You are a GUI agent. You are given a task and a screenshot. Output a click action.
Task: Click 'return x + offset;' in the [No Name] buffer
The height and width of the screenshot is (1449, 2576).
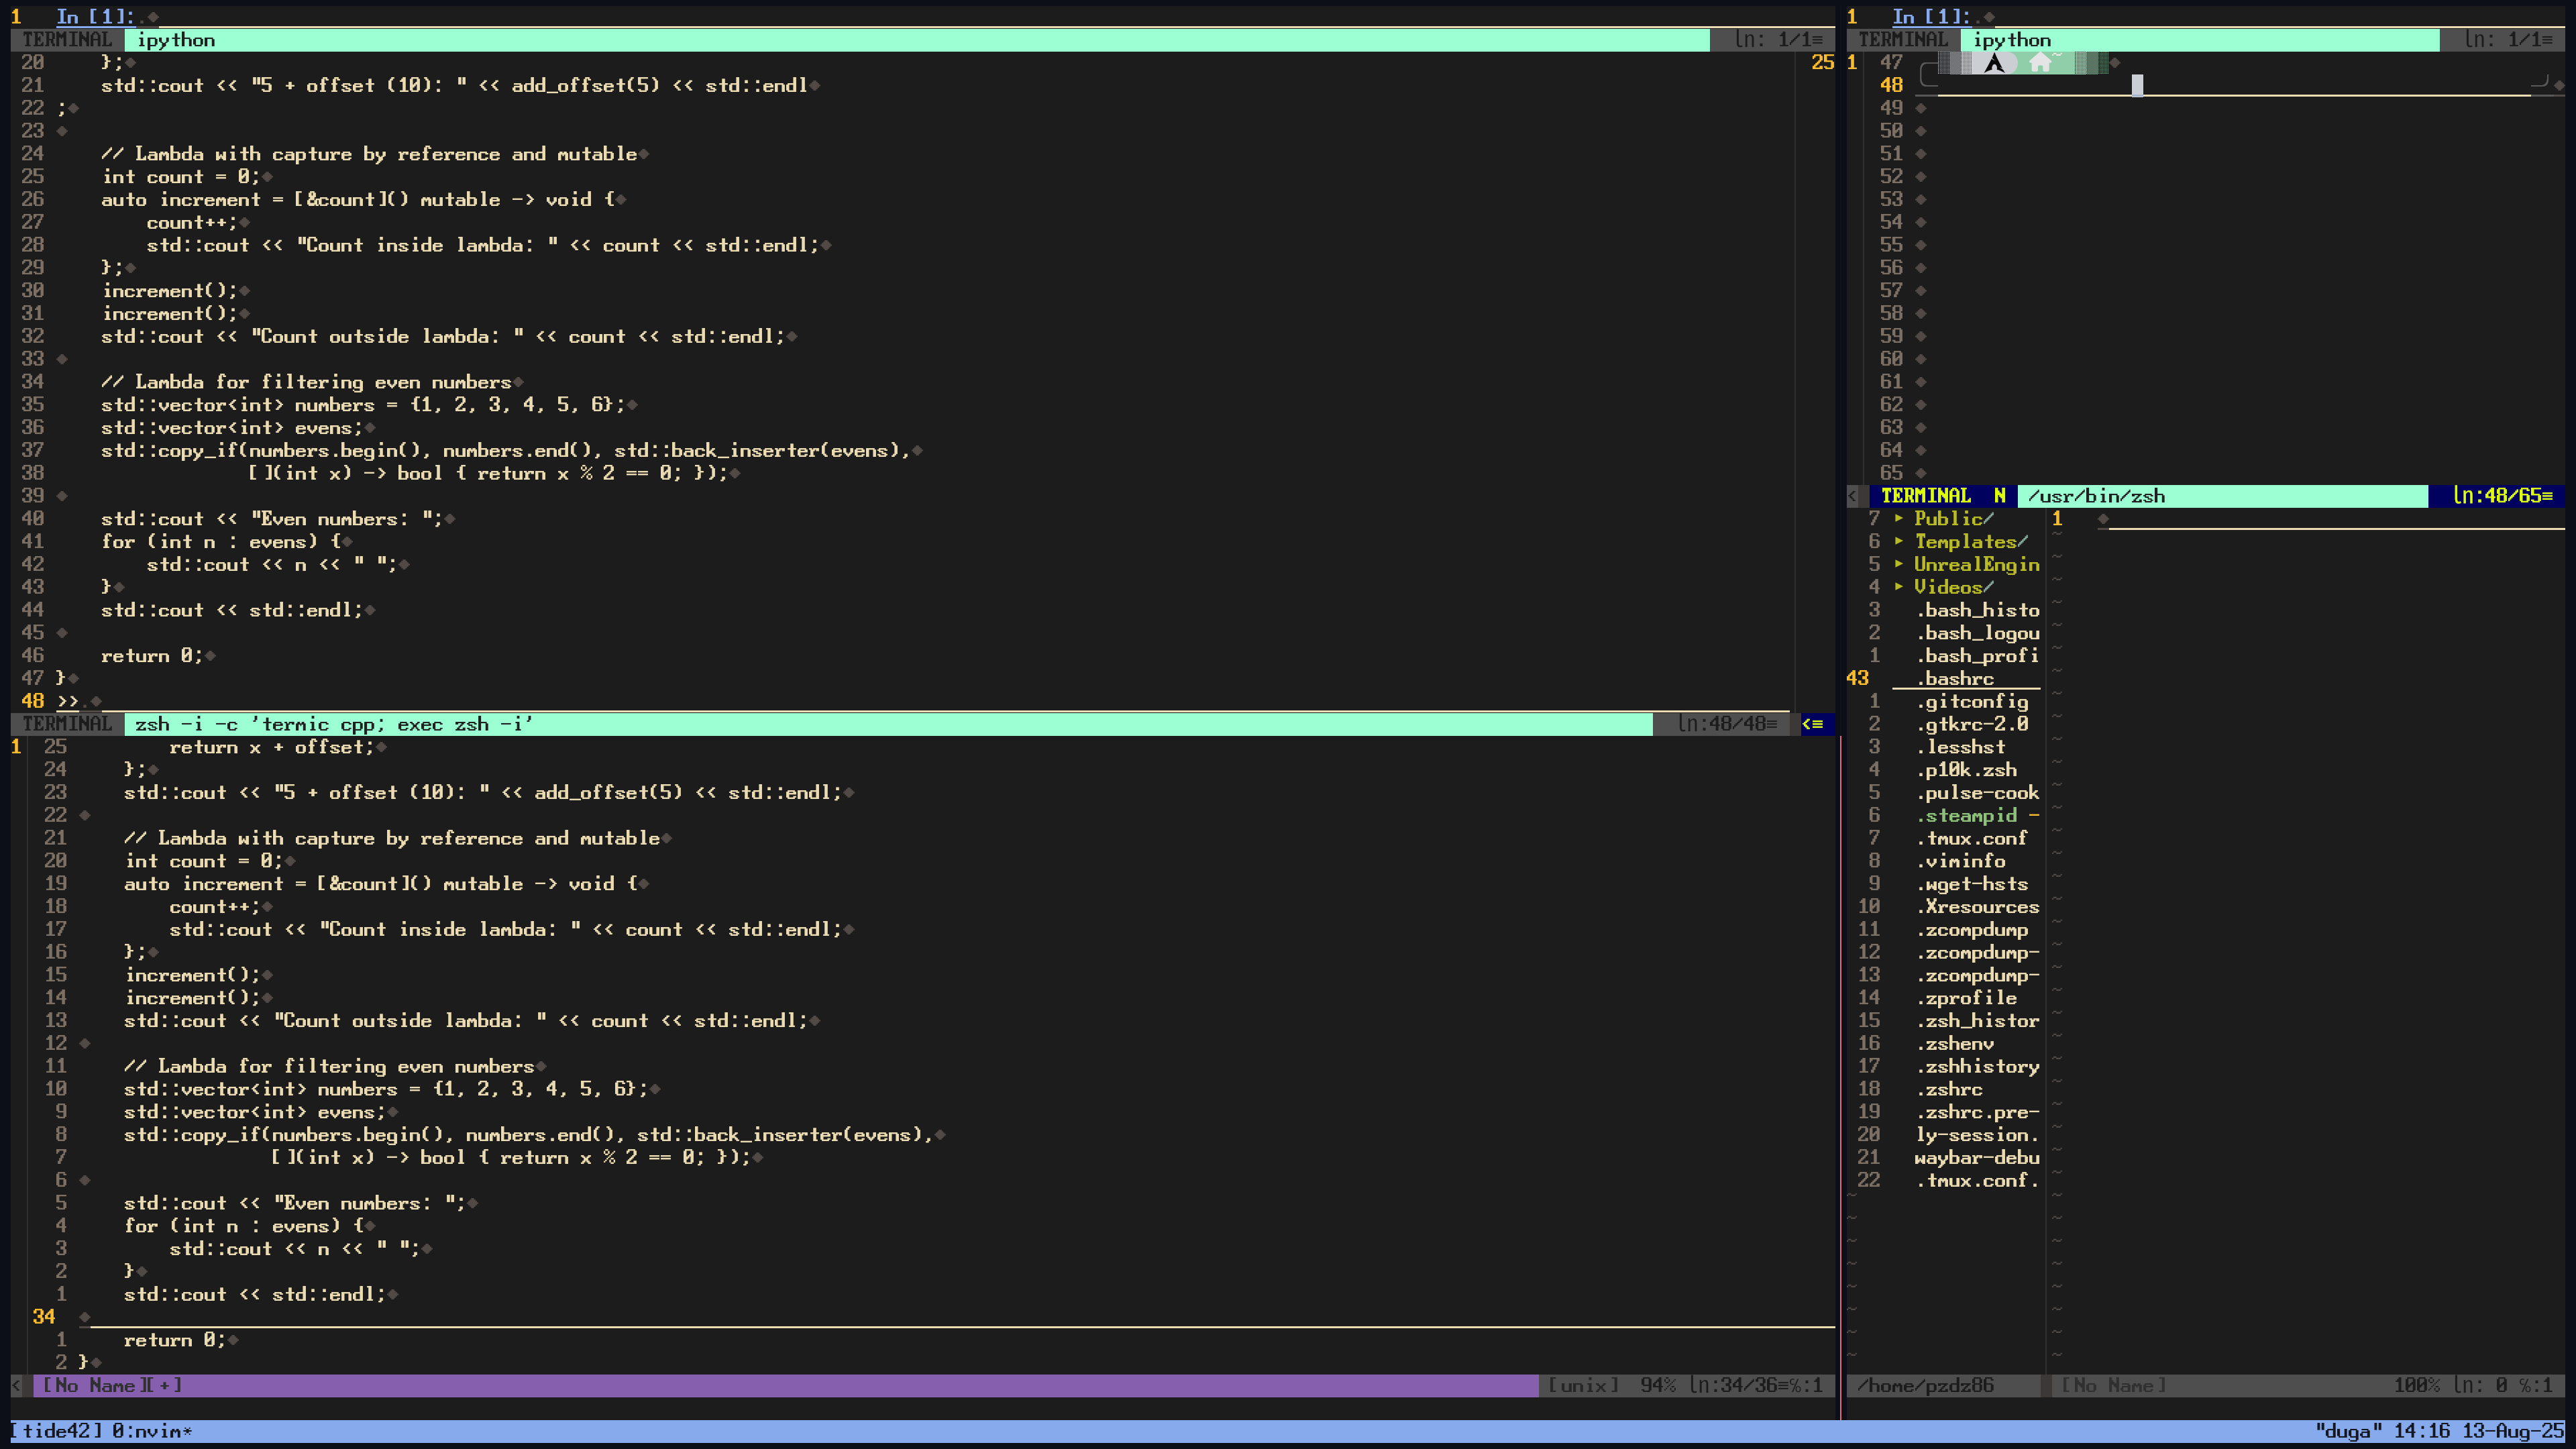click(x=271, y=747)
